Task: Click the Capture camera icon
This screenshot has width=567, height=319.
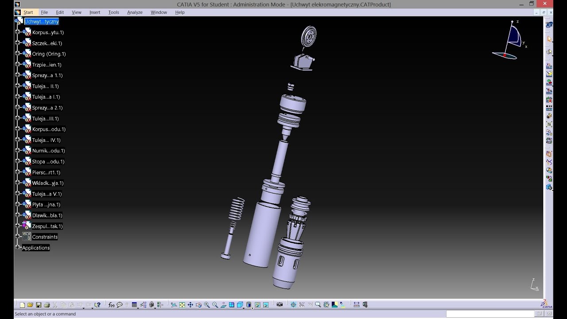Action: coord(280,305)
